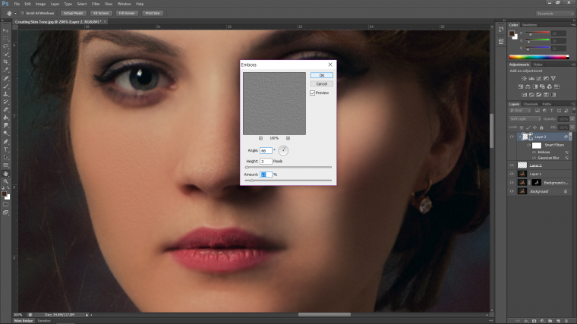This screenshot has height=324, width=577.
Task: Zoom out on Emboss preview thumbnail
Action: (260, 138)
